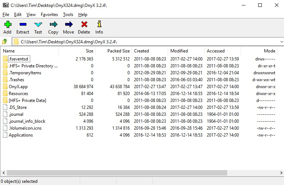The image size is (284, 185).
Task: Open the Help menu
Action: (x=83, y=15)
